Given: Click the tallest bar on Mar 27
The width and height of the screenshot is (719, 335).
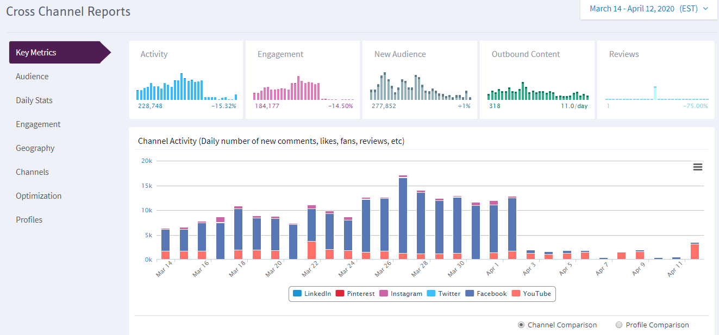Looking at the screenshot, I should click(x=403, y=217).
